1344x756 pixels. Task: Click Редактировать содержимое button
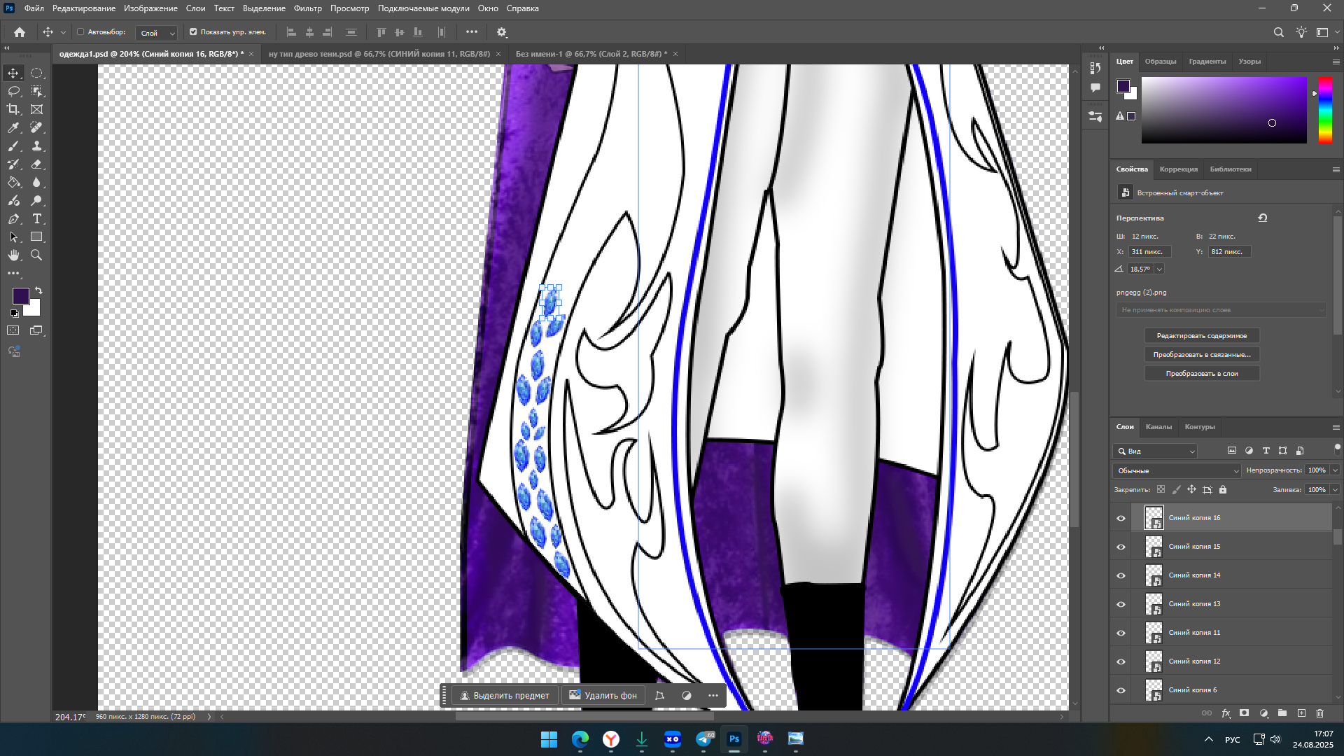(1201, 335)
